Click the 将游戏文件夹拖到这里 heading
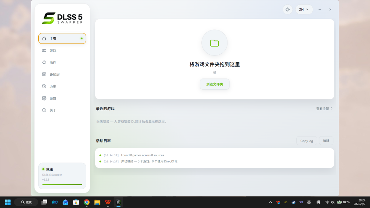Image resolution: width=370 pixels, height=208 pixels. (214, 65)
